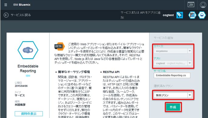Open the スペース dropdown showing nicpdemo
Image resolution: width=208 pixels, height=118 pixels.
[x=173, y=51]
